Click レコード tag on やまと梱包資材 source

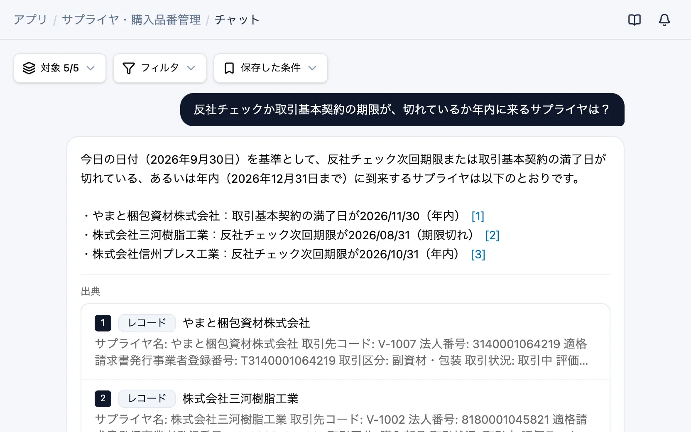tap(147, 323)
